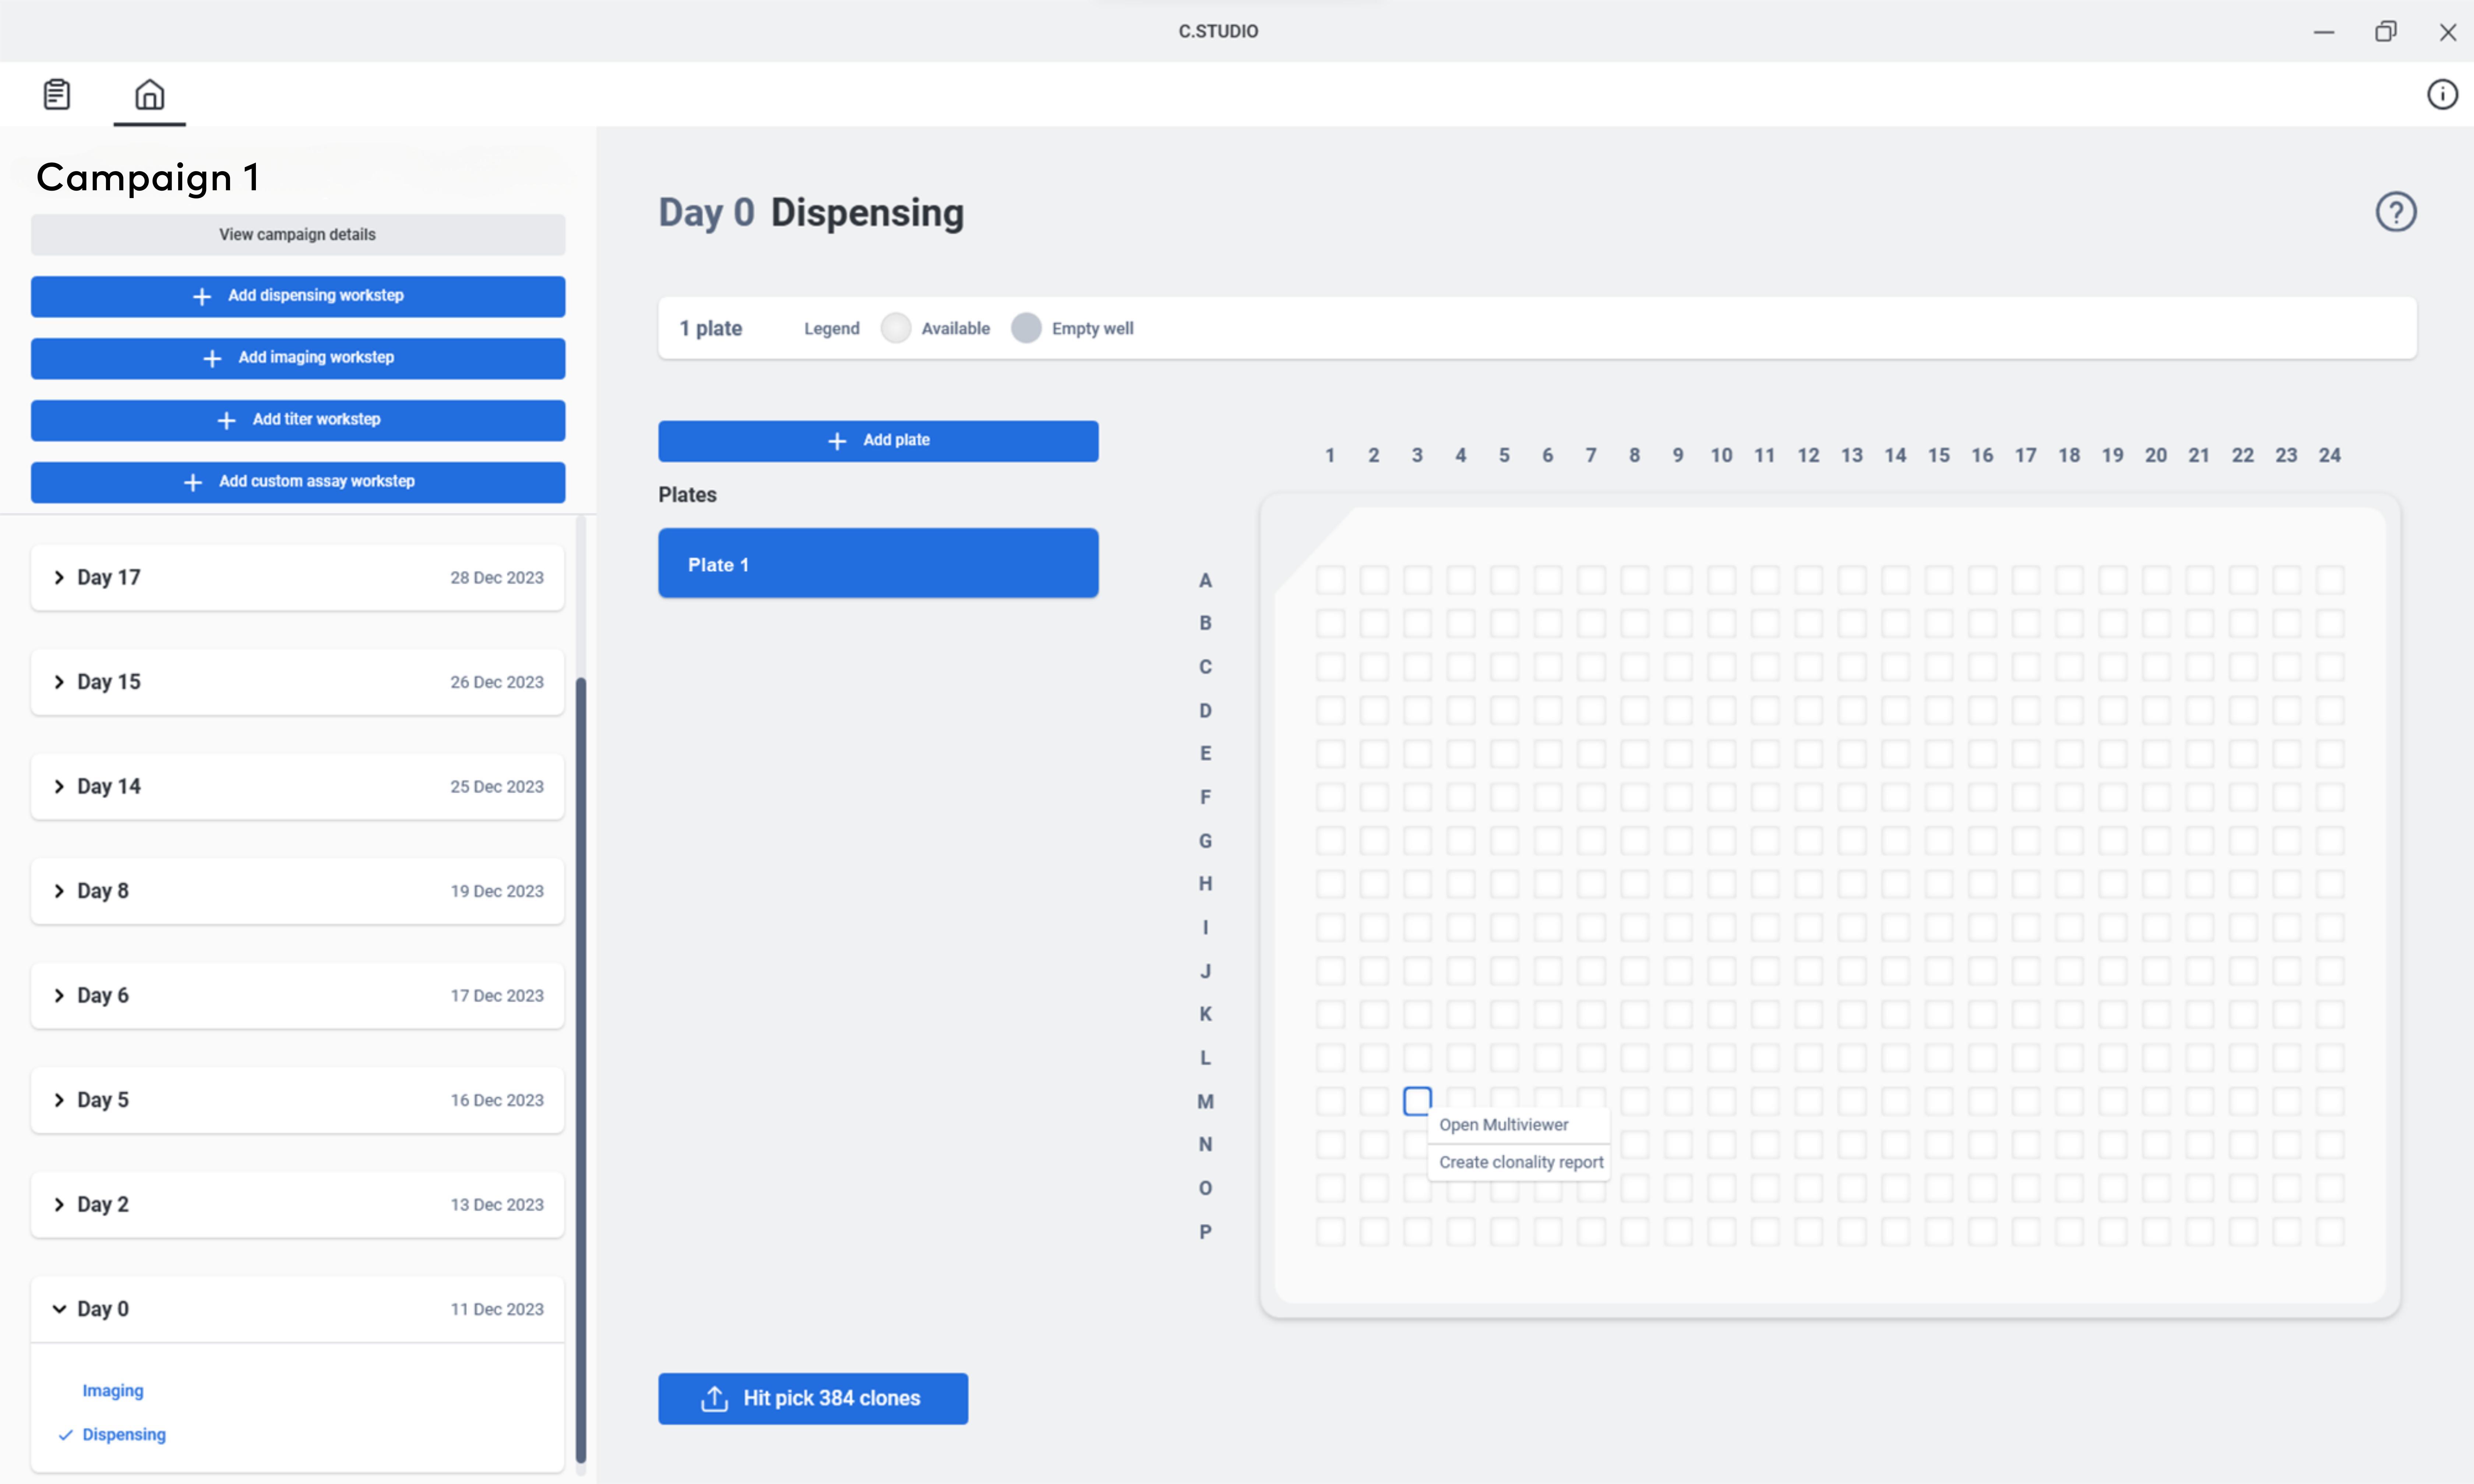Select Plate 1 in the Plates list
Screen dimensions: 2474x1484
tap(878, 564)
